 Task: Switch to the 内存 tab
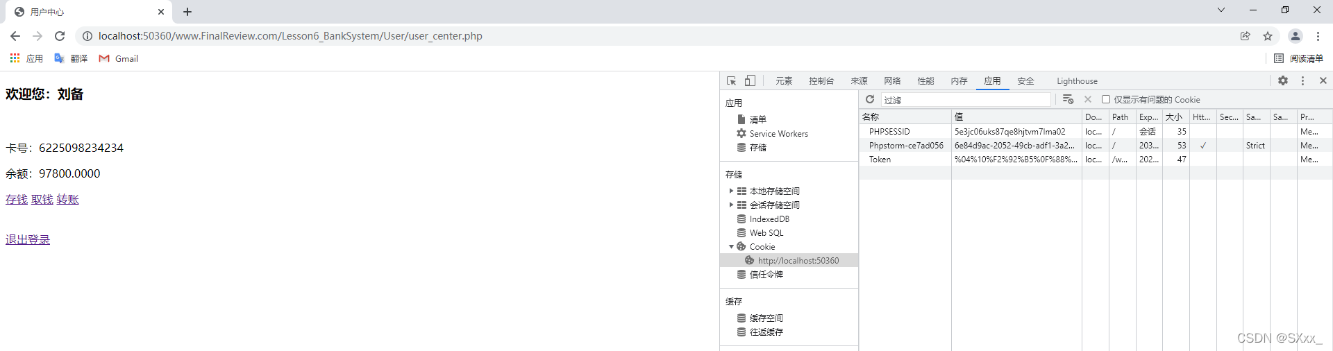coord(959,81)
